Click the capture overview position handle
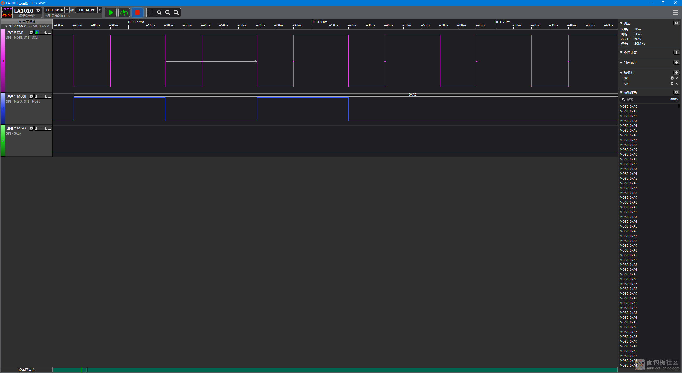 pos(87,370)
